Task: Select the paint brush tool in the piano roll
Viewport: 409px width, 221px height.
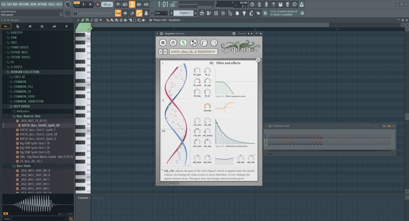Action: coord(112,20)
